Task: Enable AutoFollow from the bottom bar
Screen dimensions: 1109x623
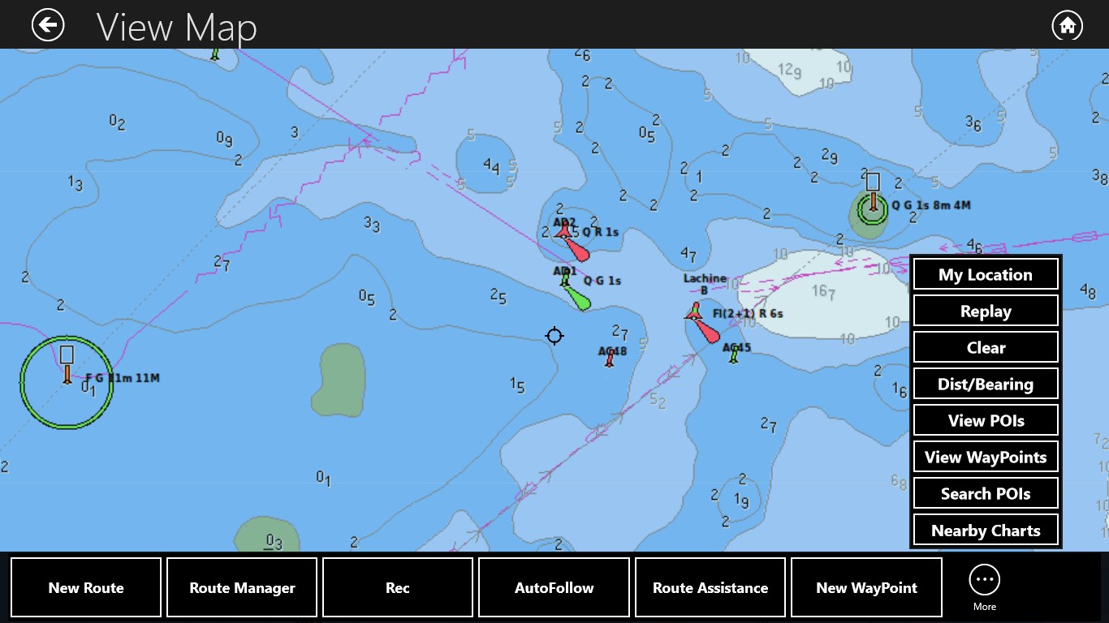Action: pyautogui.click(x=554, y=587)
